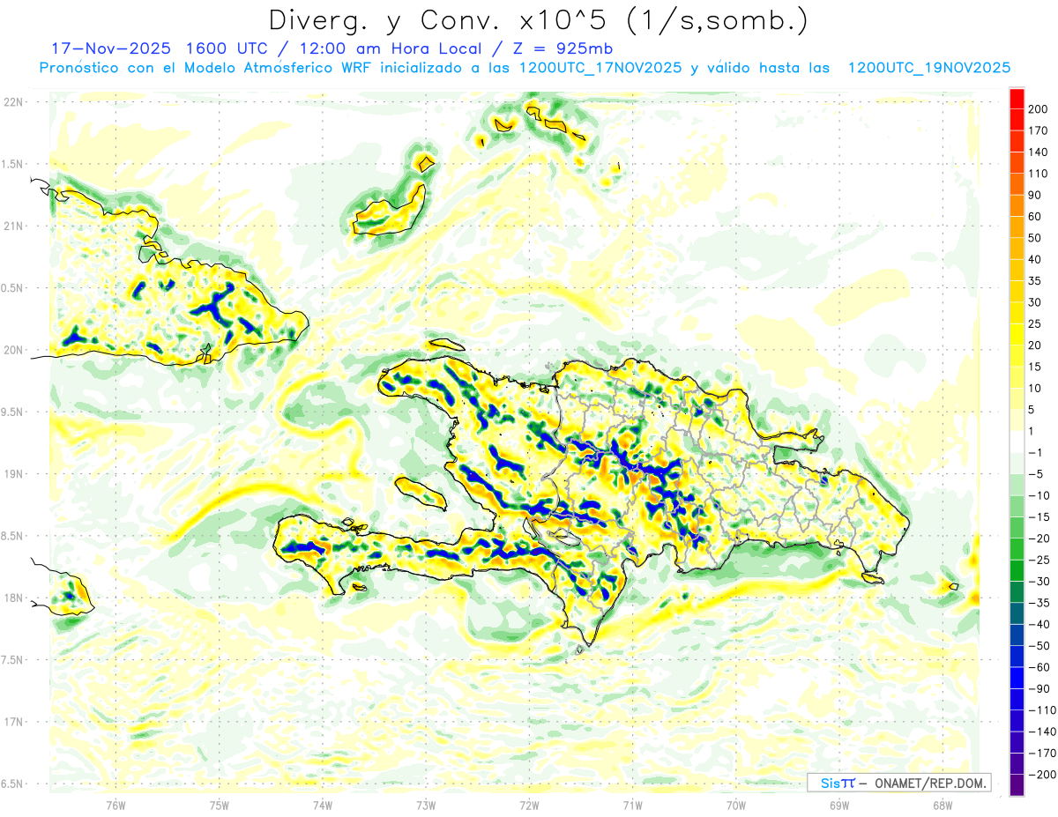
Task: Click the colorbar value '140'
Action: coord(1037,152)
